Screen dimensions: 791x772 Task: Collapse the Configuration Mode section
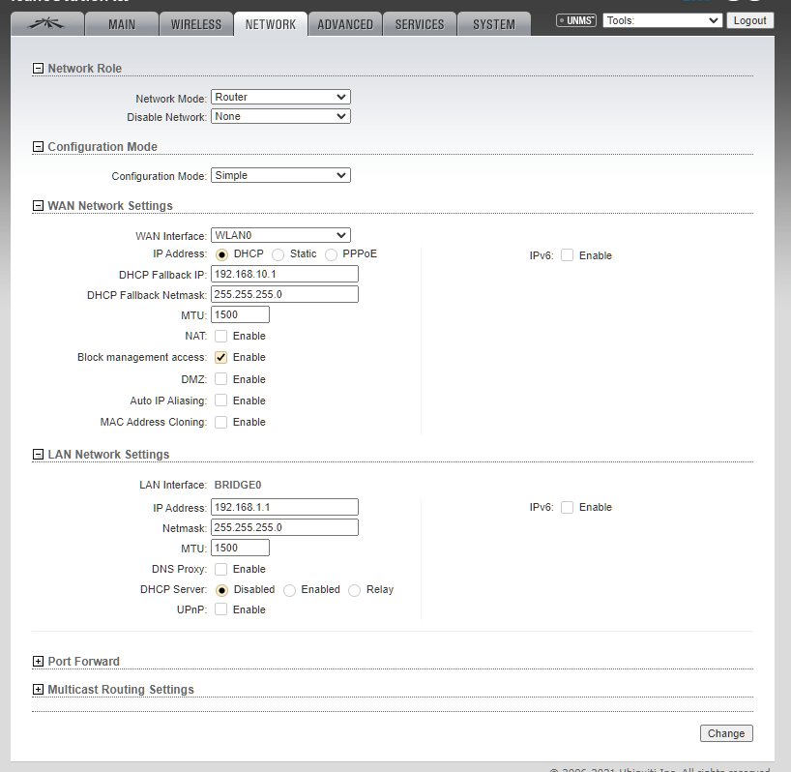[38, 147]
